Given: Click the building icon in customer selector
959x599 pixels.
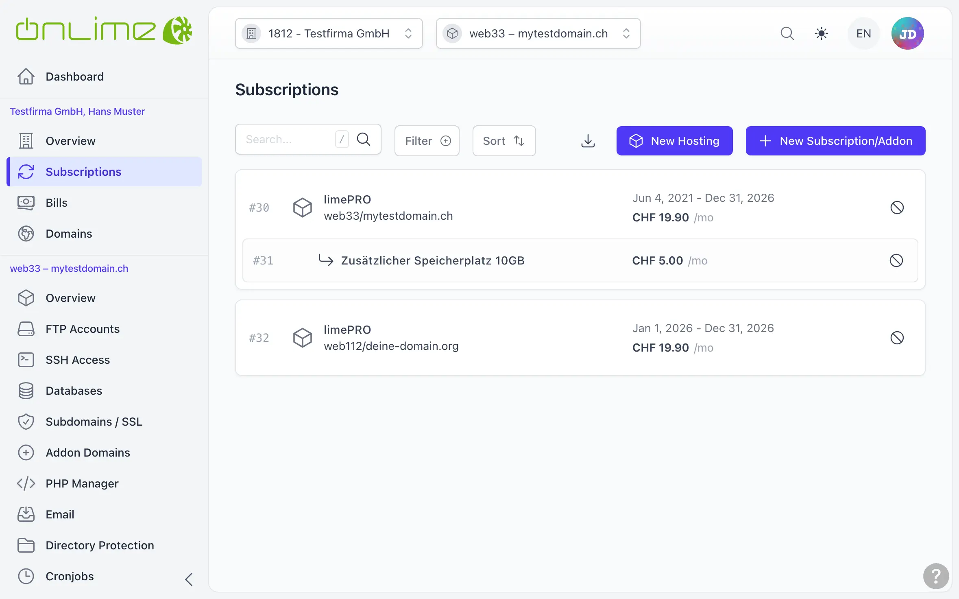Looking at the screenshot, I should pos(251,33).
